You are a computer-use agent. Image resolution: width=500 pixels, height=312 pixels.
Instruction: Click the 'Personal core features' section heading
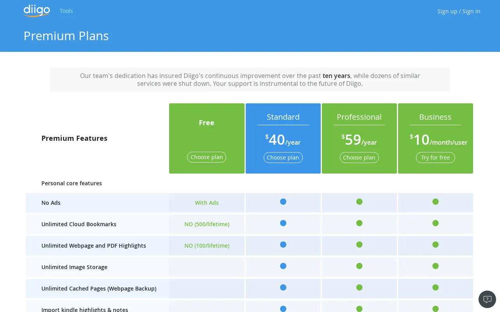71,183
